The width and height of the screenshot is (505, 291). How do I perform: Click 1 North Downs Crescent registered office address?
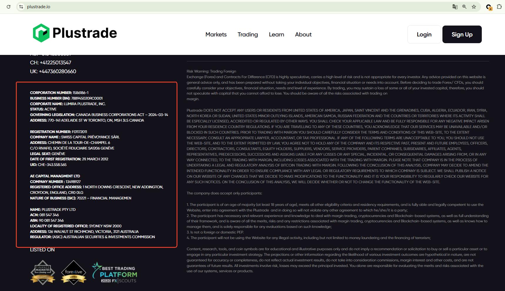[x=96, y=190]
